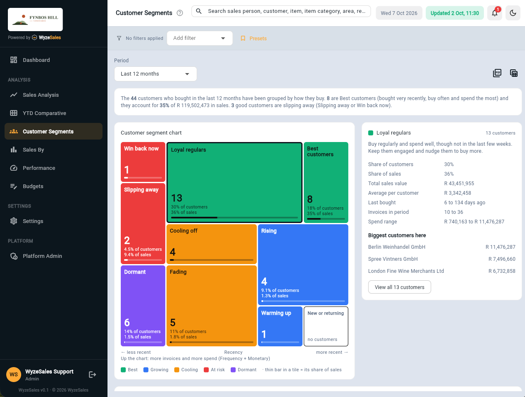The image size is (525, 397).
Task: Click the No filters applied text
Action: pos(144,38)
